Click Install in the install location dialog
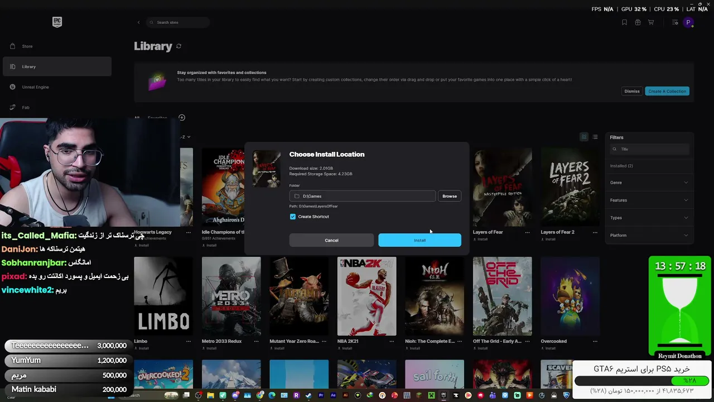 coord(419,240)
